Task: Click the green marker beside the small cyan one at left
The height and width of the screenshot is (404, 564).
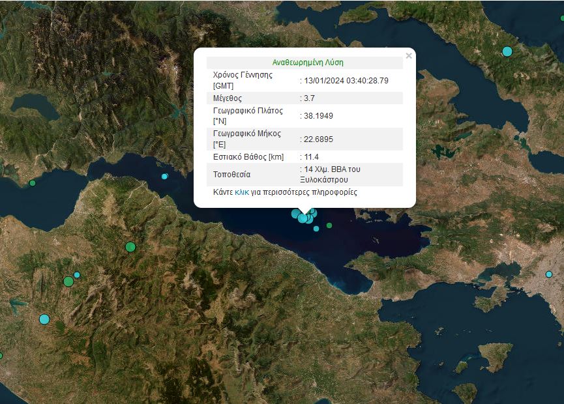Action: pyautogui.click(x=68, y=281)
